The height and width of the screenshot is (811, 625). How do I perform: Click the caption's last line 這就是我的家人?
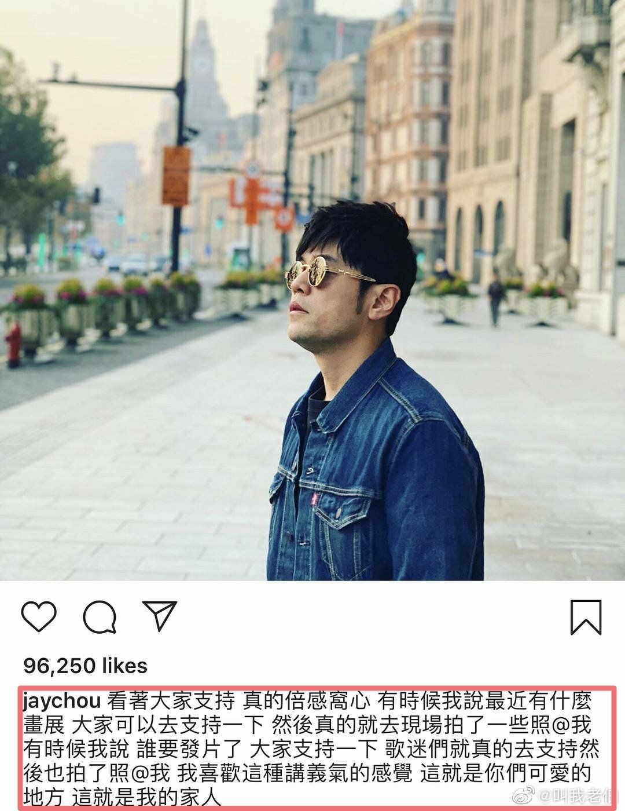[146, 797]
